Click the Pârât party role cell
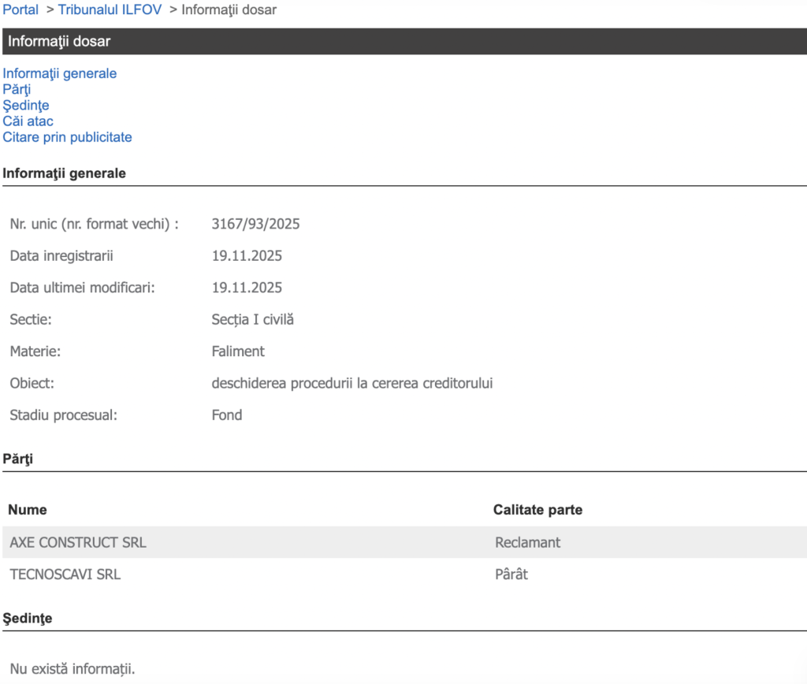Screen dimensions: 807x684 pyautogui.click(x=511, y=574)
